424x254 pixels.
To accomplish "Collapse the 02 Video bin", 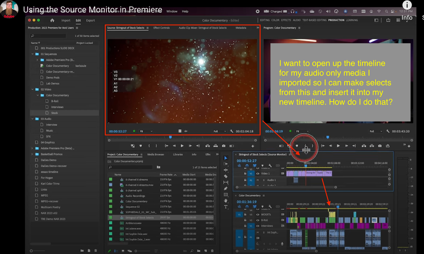I will (32, 89).
